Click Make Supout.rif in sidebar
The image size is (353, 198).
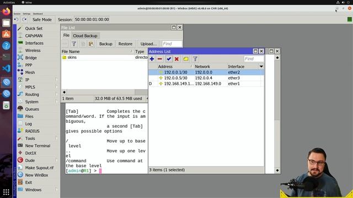click(x=39, y=168)
